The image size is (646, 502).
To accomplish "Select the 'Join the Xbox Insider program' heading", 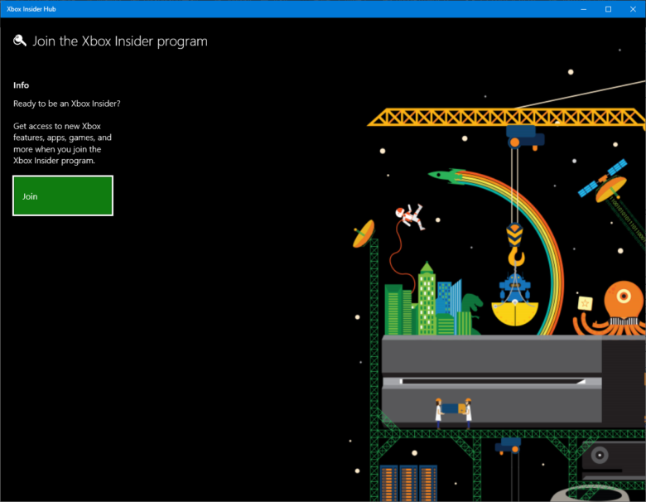I will (120, 41).
